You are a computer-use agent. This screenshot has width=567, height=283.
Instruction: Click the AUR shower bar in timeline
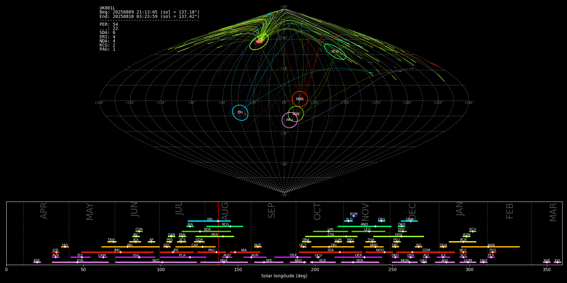255,257
